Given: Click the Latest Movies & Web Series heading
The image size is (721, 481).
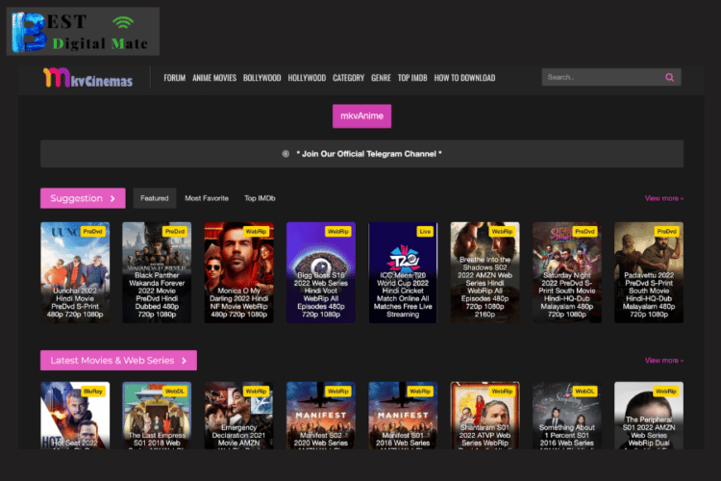Looking at the screenshot, I should click(118, 361).
